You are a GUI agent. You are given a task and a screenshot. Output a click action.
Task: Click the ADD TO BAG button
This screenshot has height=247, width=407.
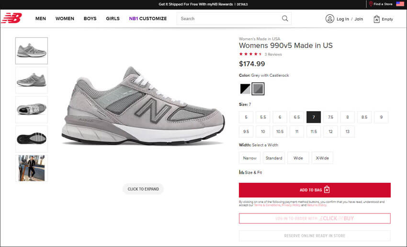[315, 190]
